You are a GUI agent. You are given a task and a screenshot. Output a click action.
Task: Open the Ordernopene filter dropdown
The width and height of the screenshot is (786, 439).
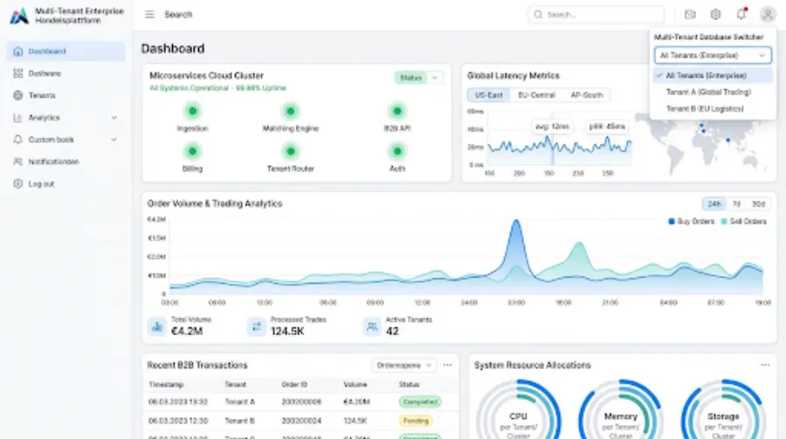click(x=403, y=366)
